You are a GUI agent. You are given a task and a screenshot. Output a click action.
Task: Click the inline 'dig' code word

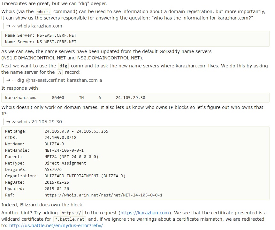pos(63,66)
